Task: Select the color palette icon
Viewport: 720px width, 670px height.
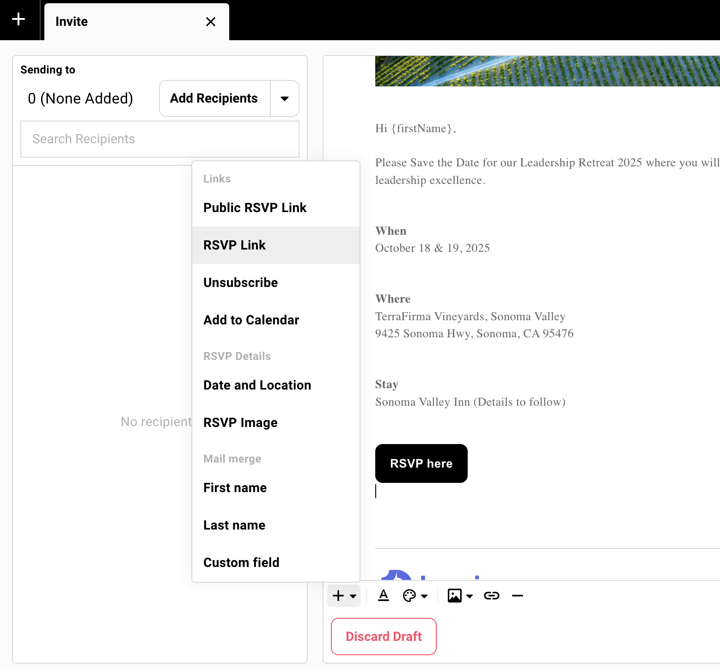Action: click(409, 596)
